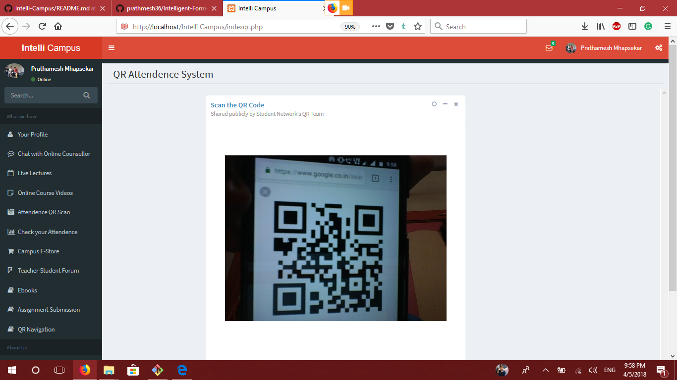Open the volume control in system tray
Screen dimensions: 677x380
click(x=593, y=370)
